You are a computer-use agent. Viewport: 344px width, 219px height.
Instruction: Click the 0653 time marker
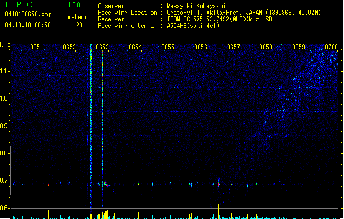point(102,47)
